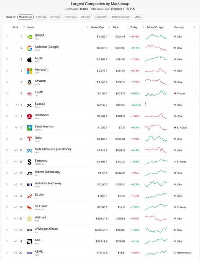Click the Walmart spark logo
The image size is (200, 260).
point(29,219)
